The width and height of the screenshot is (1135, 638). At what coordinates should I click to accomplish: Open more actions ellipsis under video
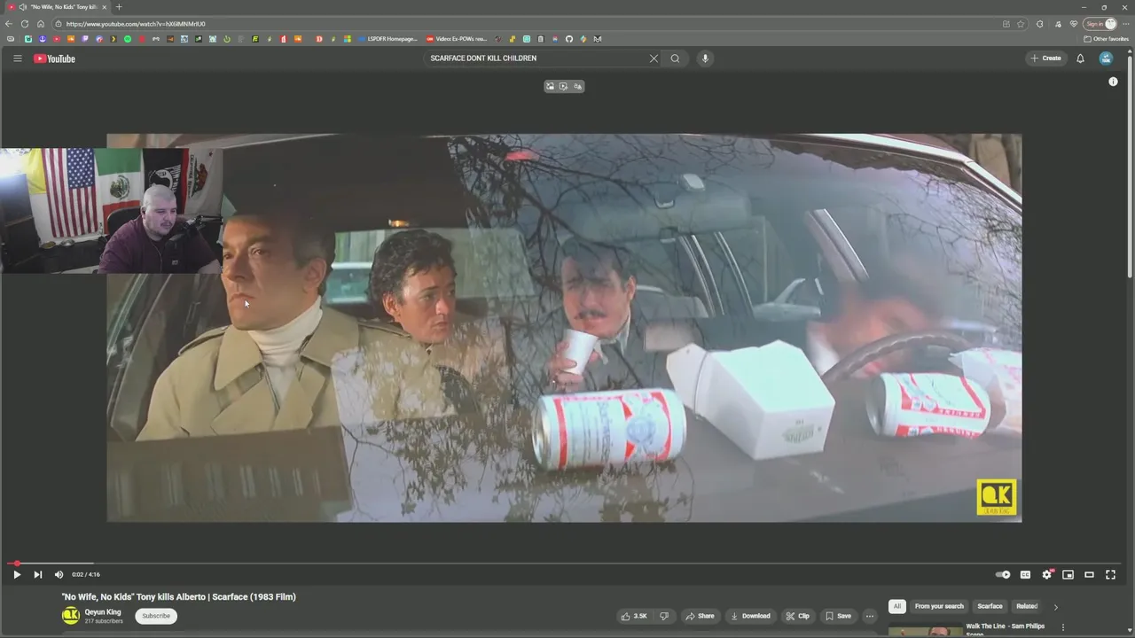[x=870, y=616]
